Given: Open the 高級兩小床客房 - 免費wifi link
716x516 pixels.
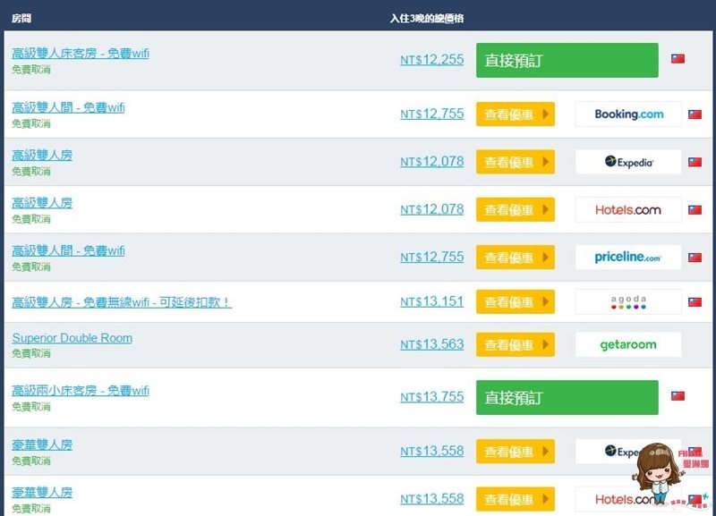Looking at the screenshot, I should pyautogui.click(x=81, y=391).
